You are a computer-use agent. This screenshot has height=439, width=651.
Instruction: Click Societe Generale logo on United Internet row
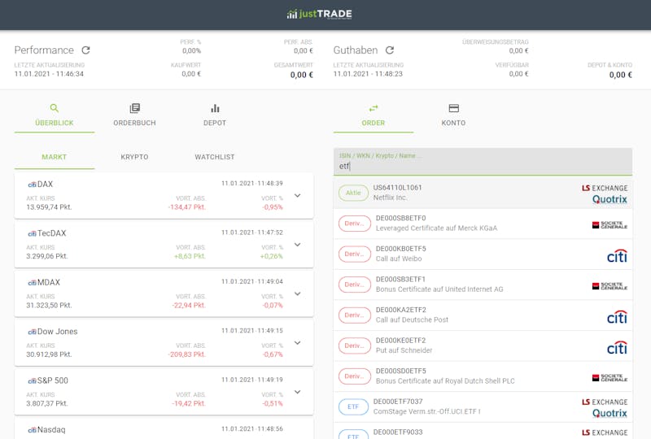609,286
